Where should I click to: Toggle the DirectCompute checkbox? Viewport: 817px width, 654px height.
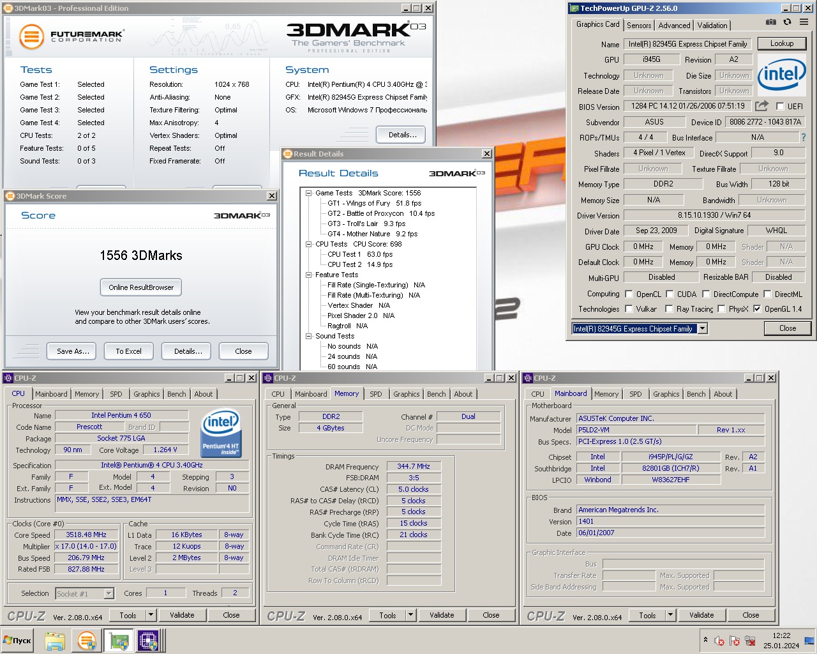707,294
